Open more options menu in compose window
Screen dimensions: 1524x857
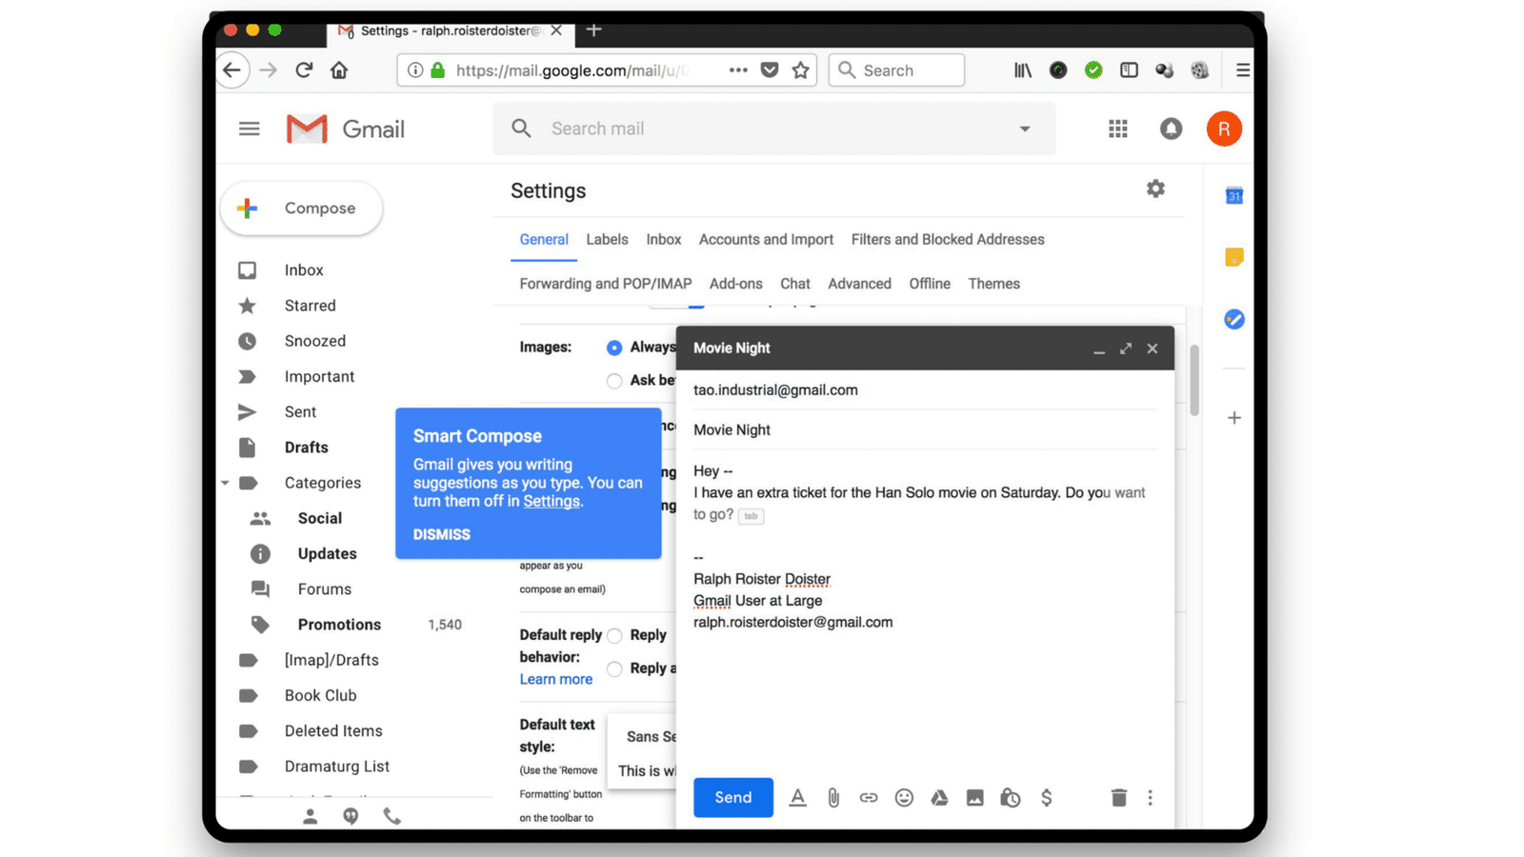1150,798
